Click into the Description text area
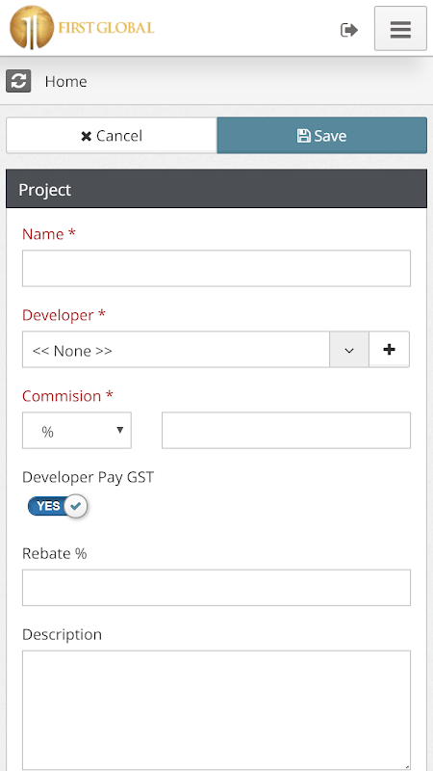 pyautogui.click(x=216, y=710)
